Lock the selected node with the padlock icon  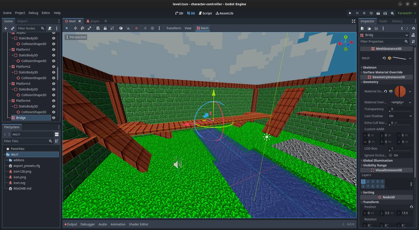click(105, 28)
